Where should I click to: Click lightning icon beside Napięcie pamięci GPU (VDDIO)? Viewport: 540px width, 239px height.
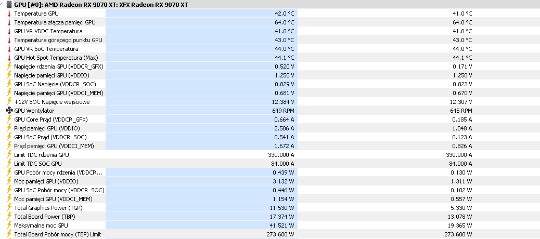[9, 75]
